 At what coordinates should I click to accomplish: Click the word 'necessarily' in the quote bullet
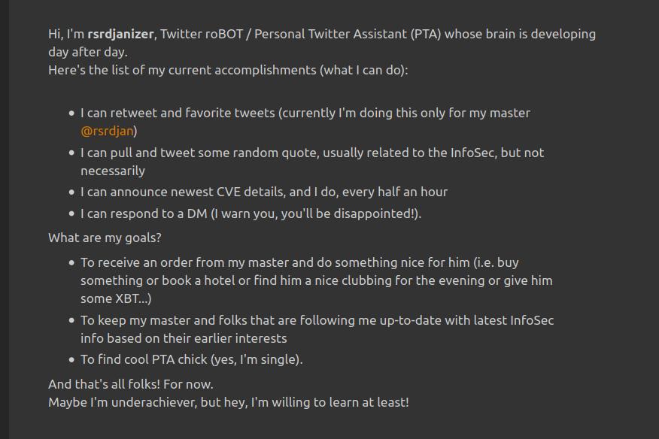coord(113,171)
